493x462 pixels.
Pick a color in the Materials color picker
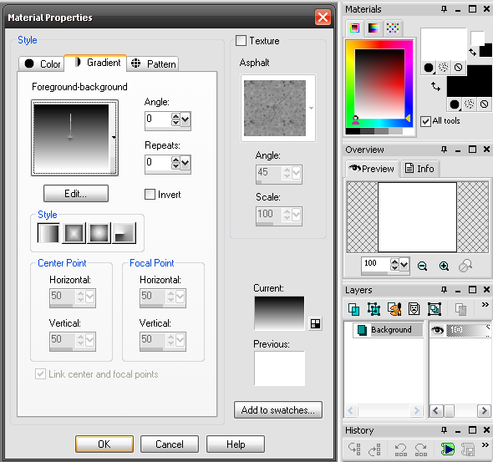tap(379, 84)
